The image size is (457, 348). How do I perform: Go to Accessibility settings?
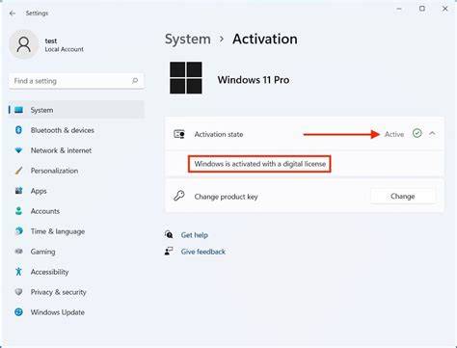[49, 272]
